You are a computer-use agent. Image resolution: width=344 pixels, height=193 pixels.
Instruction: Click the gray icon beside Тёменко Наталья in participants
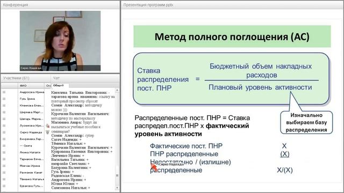click(x=4, y=179)
